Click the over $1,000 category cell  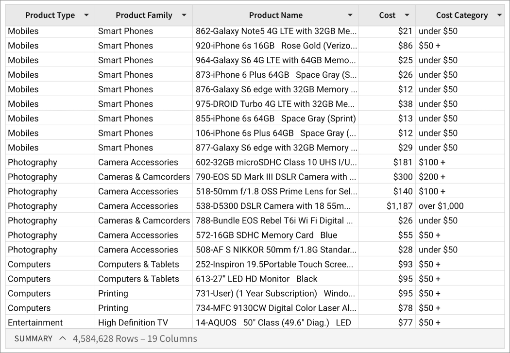441,206
